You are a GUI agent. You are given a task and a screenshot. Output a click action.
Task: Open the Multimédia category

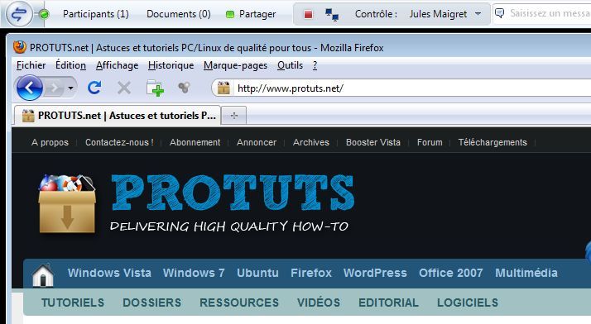click(x=526, y=273)
